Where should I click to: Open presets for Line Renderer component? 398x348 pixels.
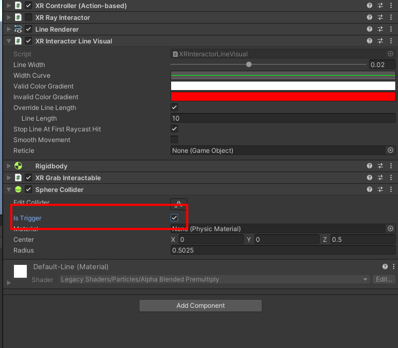point(380,29)
